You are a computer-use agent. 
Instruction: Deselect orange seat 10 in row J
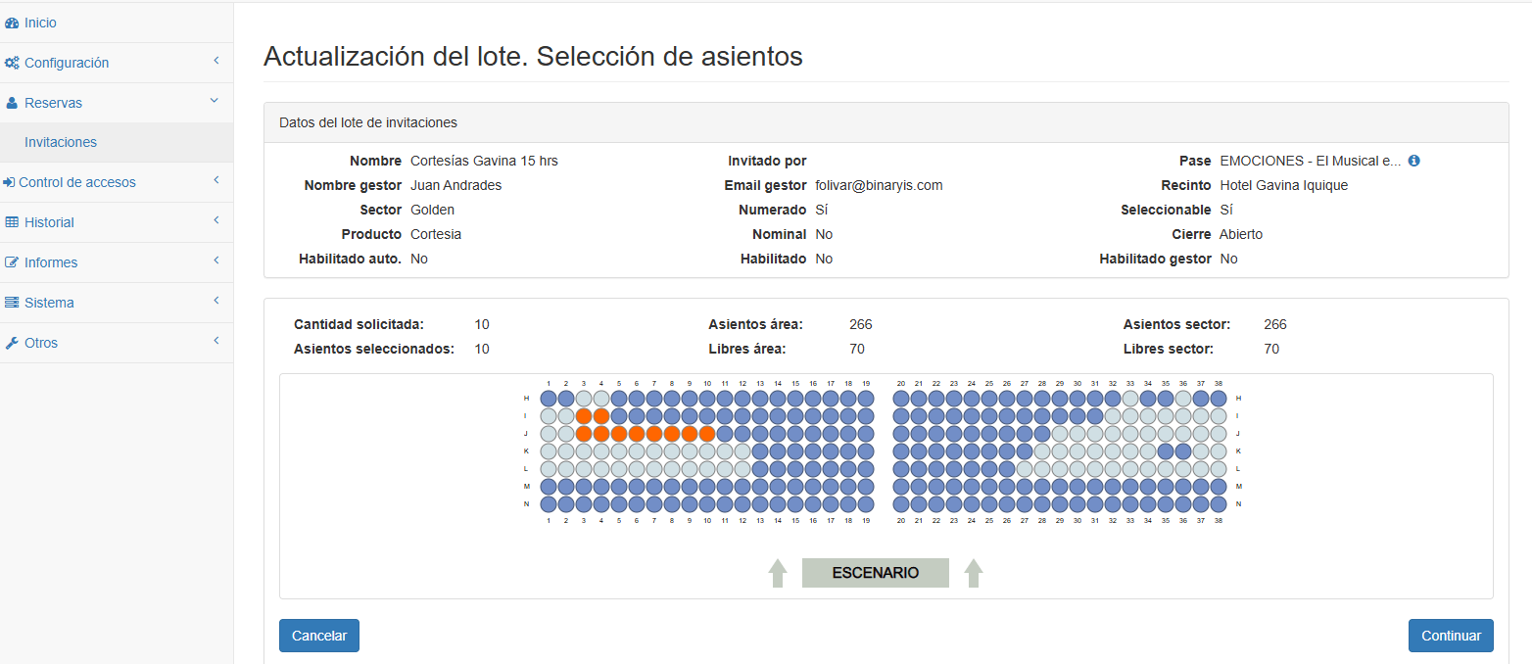tap(707, 434)
